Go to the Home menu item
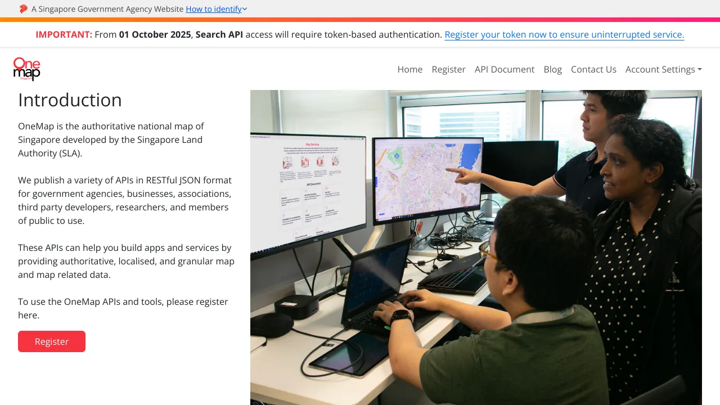Viewport: 720px width, 405px height. pyautogui.click(x=410, y=69)
